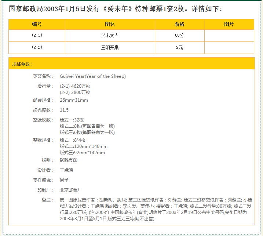Select the 版式二:8枚 line
Image resolution: width=263 pixels, height=236 pixels.
pos(87,126)
